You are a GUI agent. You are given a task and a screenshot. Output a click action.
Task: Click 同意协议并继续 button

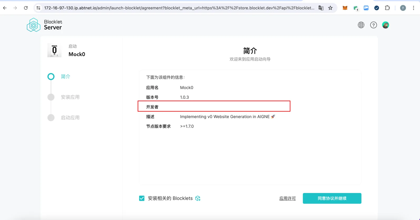332,198
